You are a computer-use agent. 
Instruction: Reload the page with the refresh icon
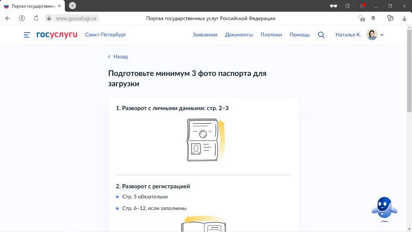coord(36,18)
